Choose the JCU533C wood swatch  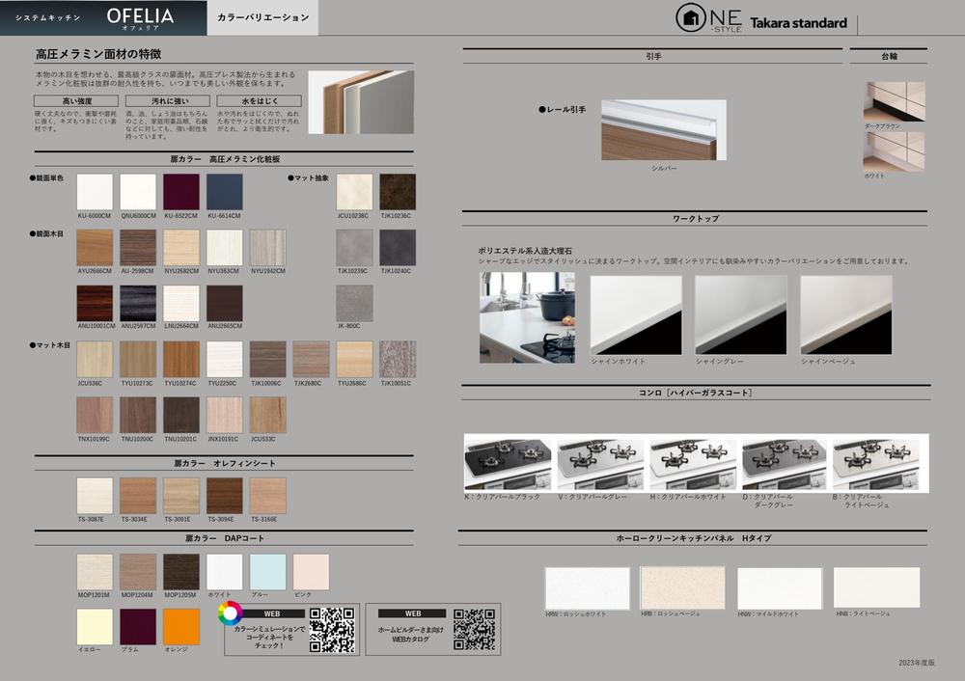coord(267,415)
